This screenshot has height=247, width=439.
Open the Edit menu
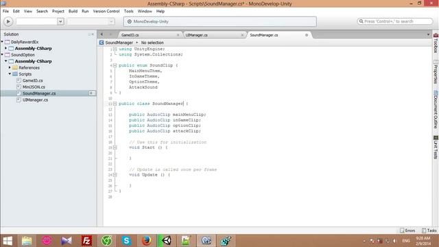pyautogui.click(x=16, y=11)
